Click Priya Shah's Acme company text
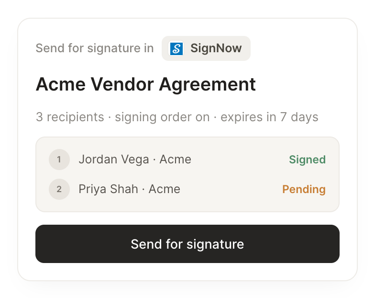 [x=165, y=189]
